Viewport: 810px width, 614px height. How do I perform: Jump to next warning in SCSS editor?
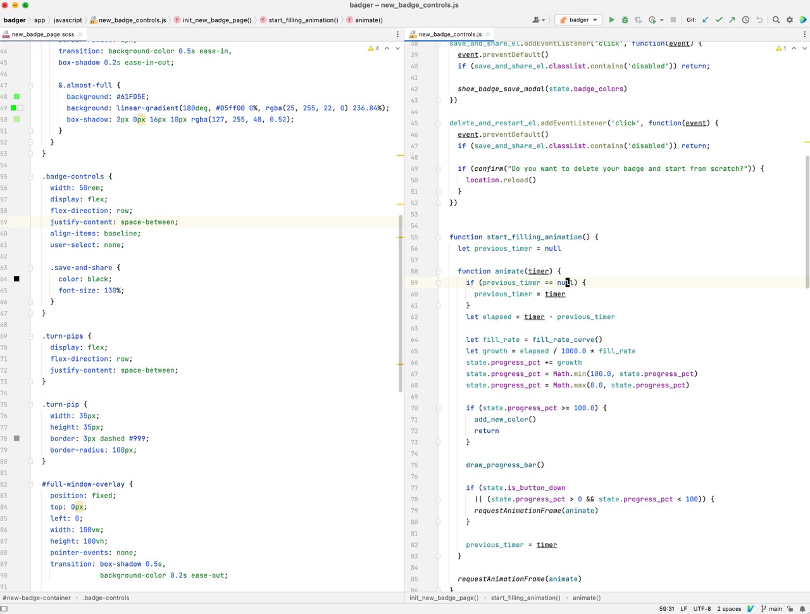click(397, 48)
